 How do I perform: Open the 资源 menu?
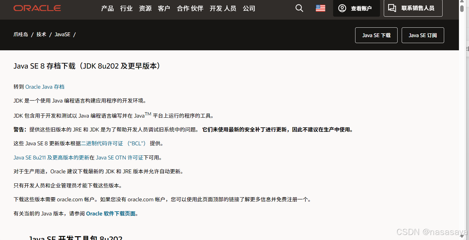[x=145, y=8]
